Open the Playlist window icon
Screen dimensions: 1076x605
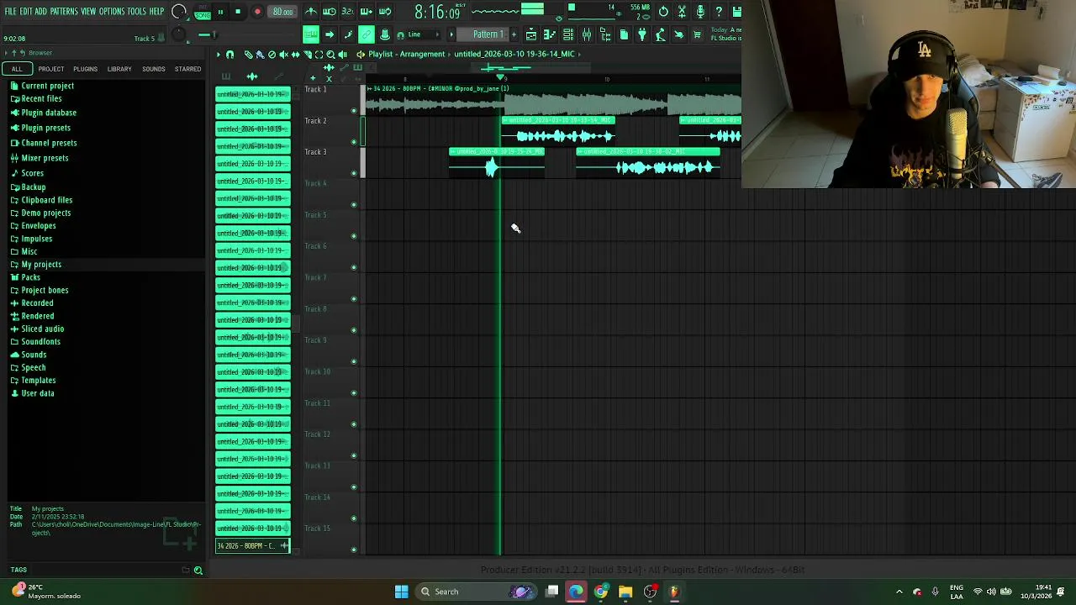pyautogui.click(x=531, y=34)
